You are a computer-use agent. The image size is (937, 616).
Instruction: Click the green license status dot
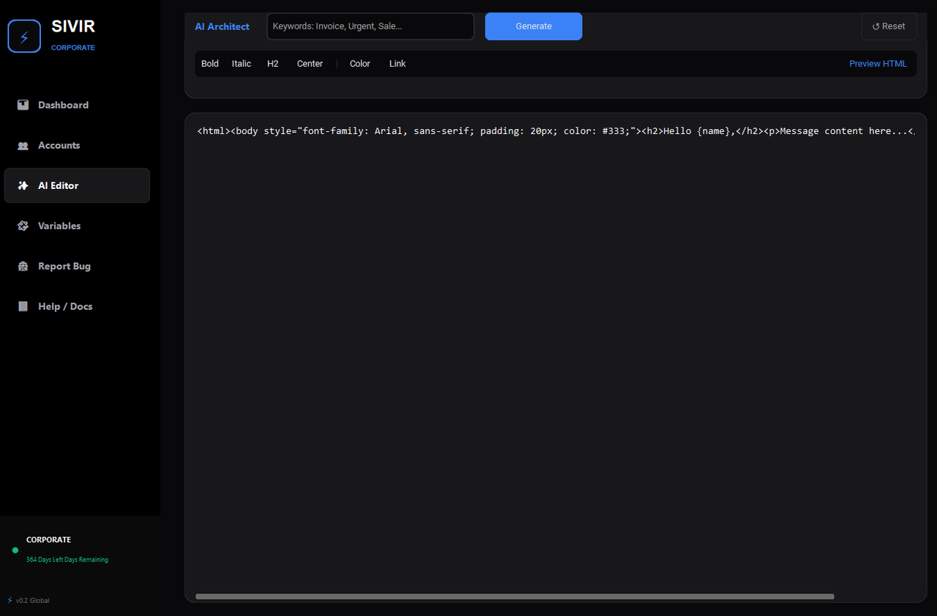[15, 550]
